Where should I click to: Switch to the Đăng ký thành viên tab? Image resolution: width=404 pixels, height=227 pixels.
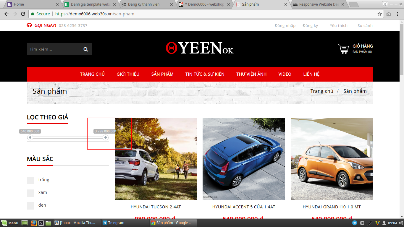coord(147,4)
